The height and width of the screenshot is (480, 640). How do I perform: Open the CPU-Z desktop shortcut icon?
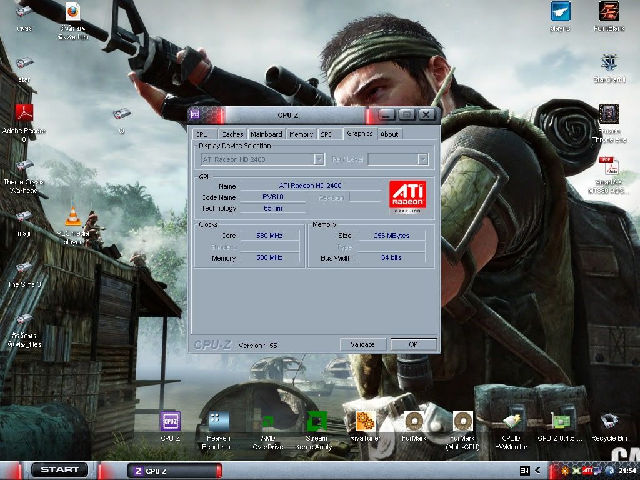170,422
